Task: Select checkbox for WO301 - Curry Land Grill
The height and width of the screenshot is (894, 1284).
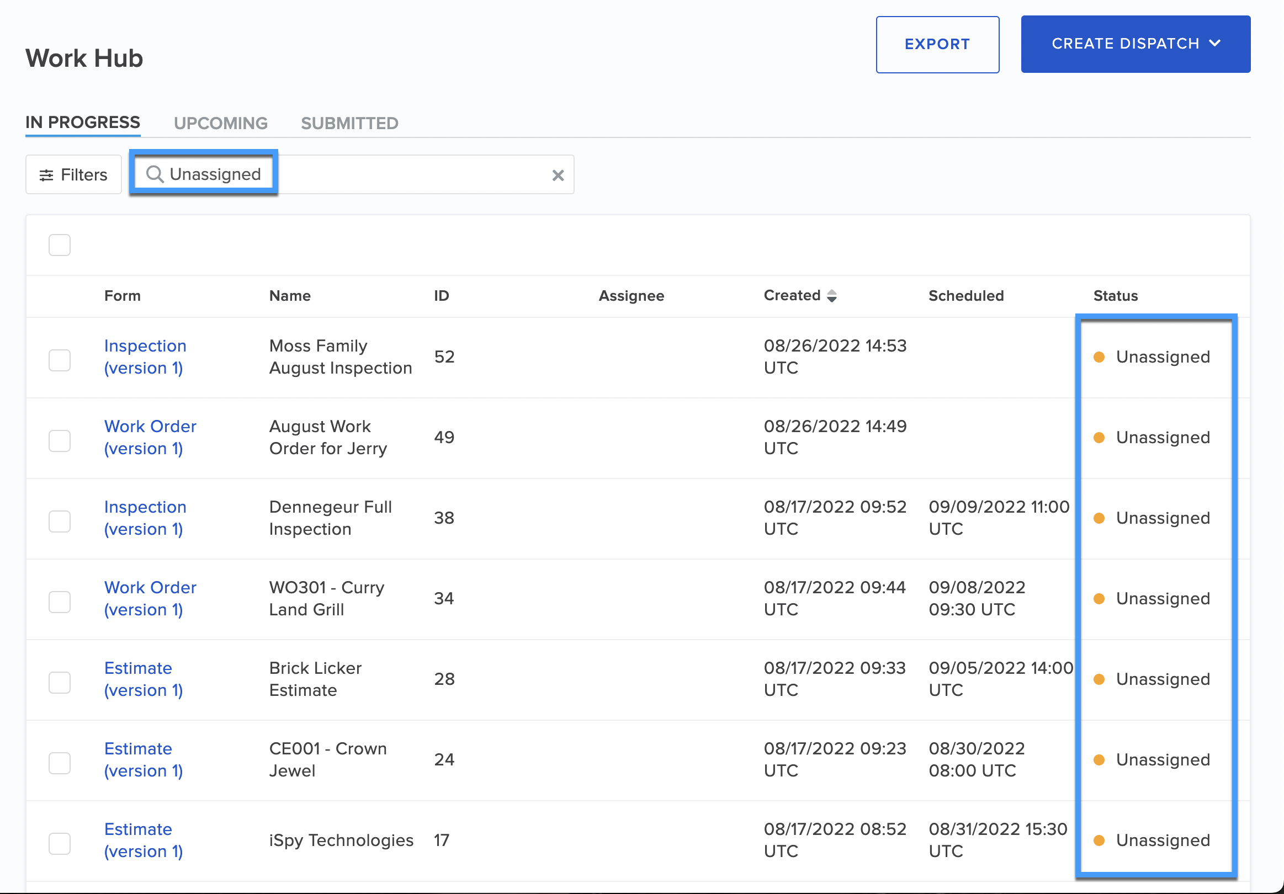Action: coord(59,602)
